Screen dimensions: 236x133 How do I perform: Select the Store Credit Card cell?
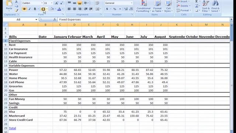(23, 120)
